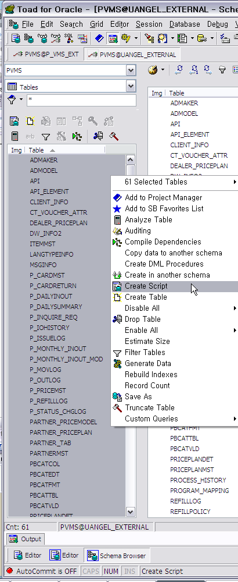Click the SQL toolbar icon on main toolbar

[x=69, y=38]
